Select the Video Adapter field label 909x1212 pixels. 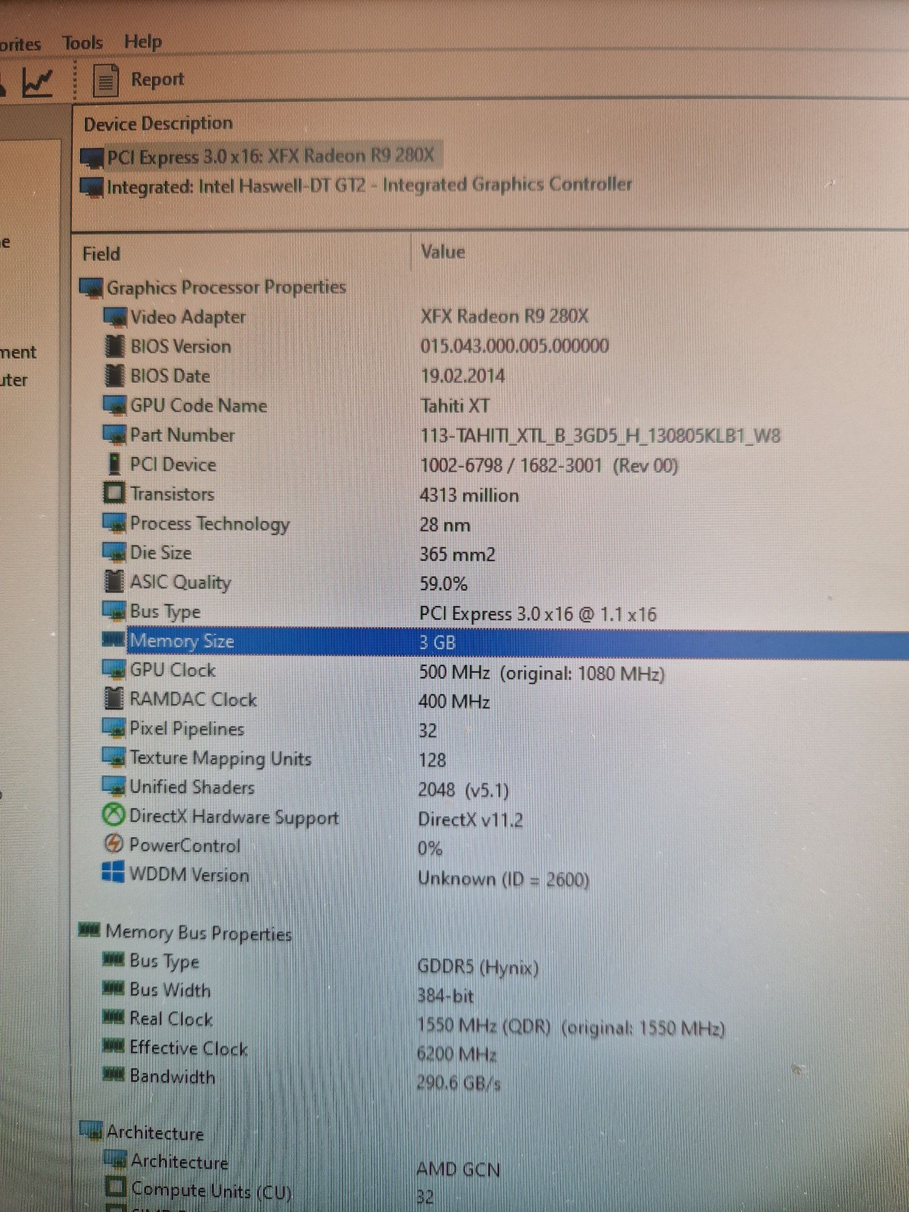[188, 317]
